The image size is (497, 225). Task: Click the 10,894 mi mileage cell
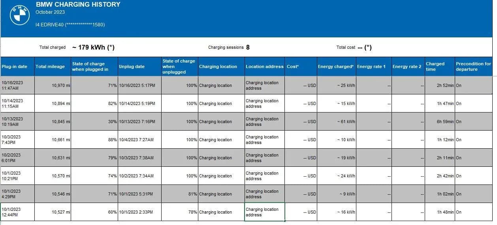click(53, 103)
